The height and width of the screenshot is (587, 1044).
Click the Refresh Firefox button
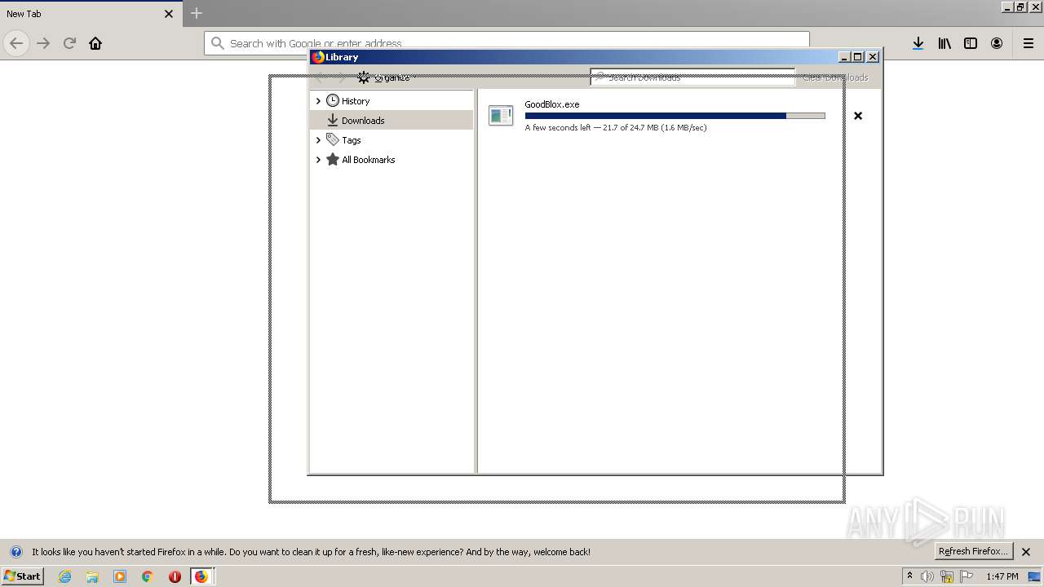coord(973,551)
